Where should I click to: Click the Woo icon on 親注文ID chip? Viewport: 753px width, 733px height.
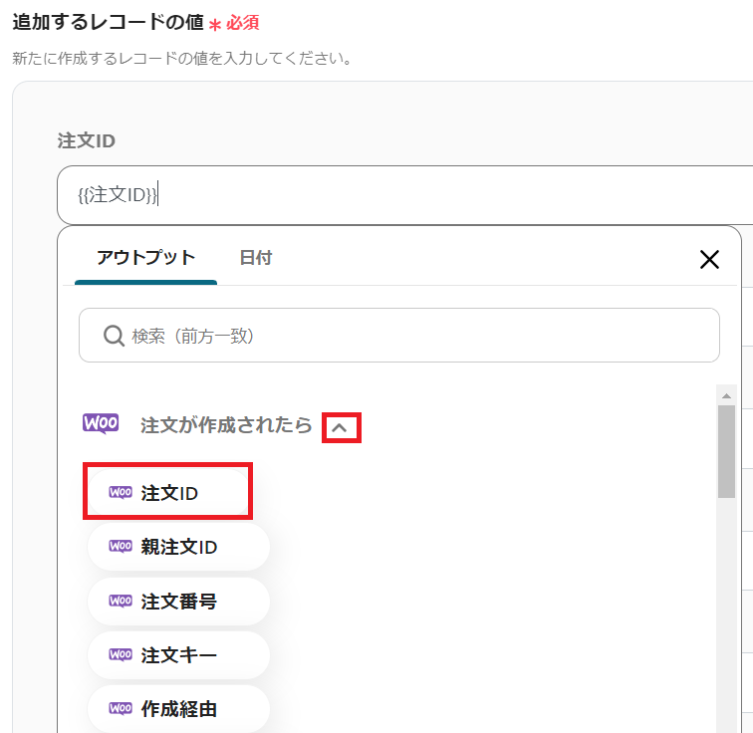coord(121,546)
